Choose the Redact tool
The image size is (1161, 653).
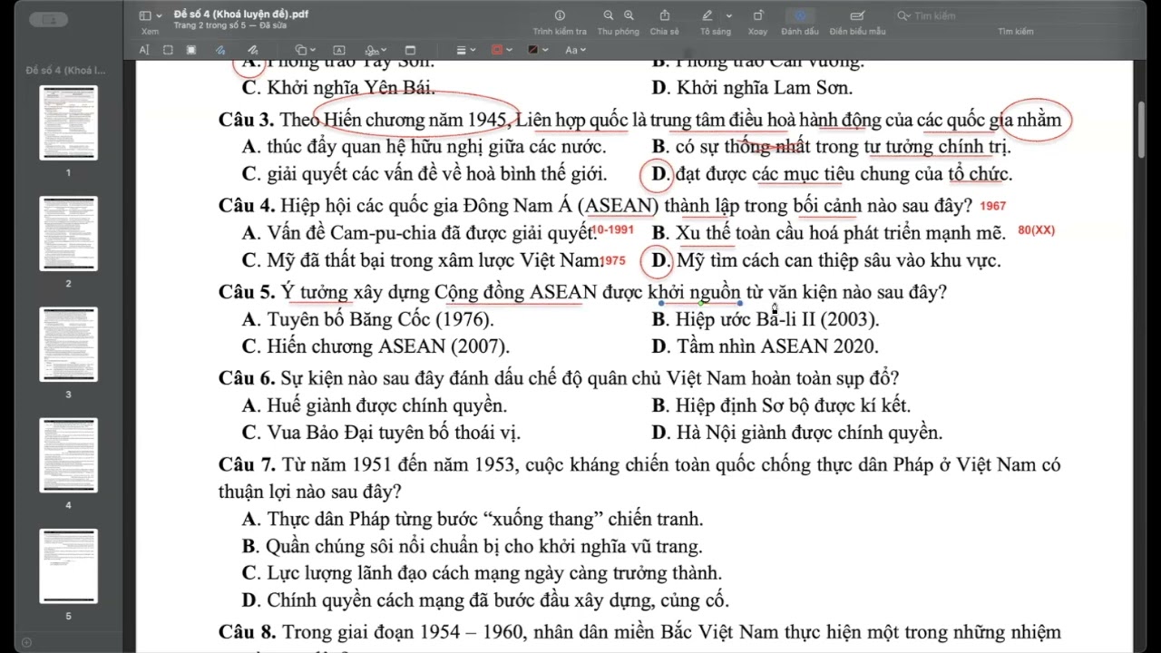point(191,50)
